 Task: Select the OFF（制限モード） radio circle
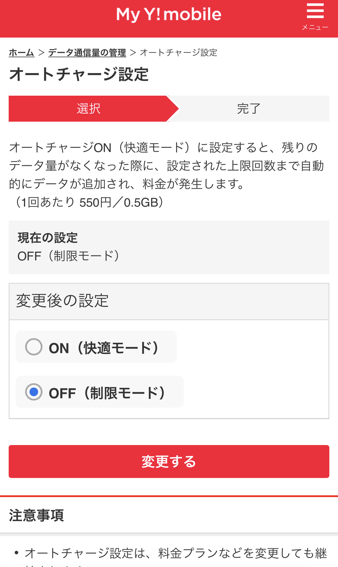[x=34, y=392]
